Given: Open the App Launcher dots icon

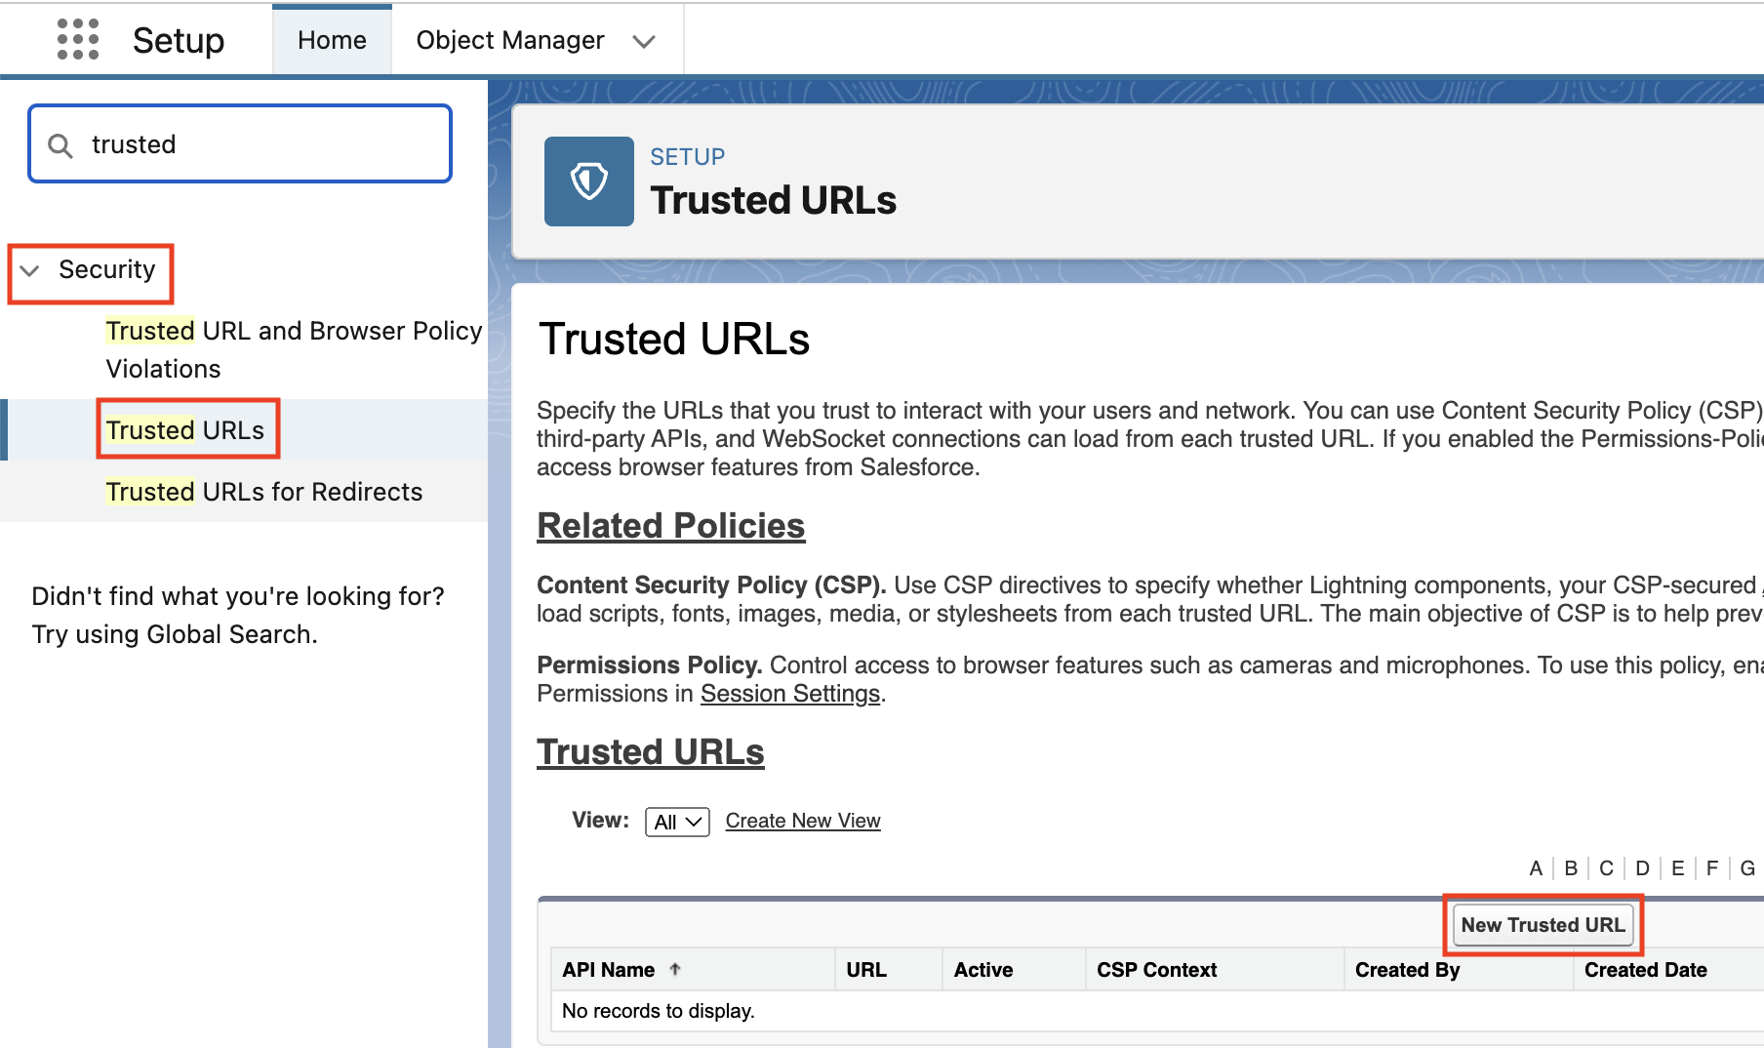Looking at the screenshot, I should click(78, 40).
